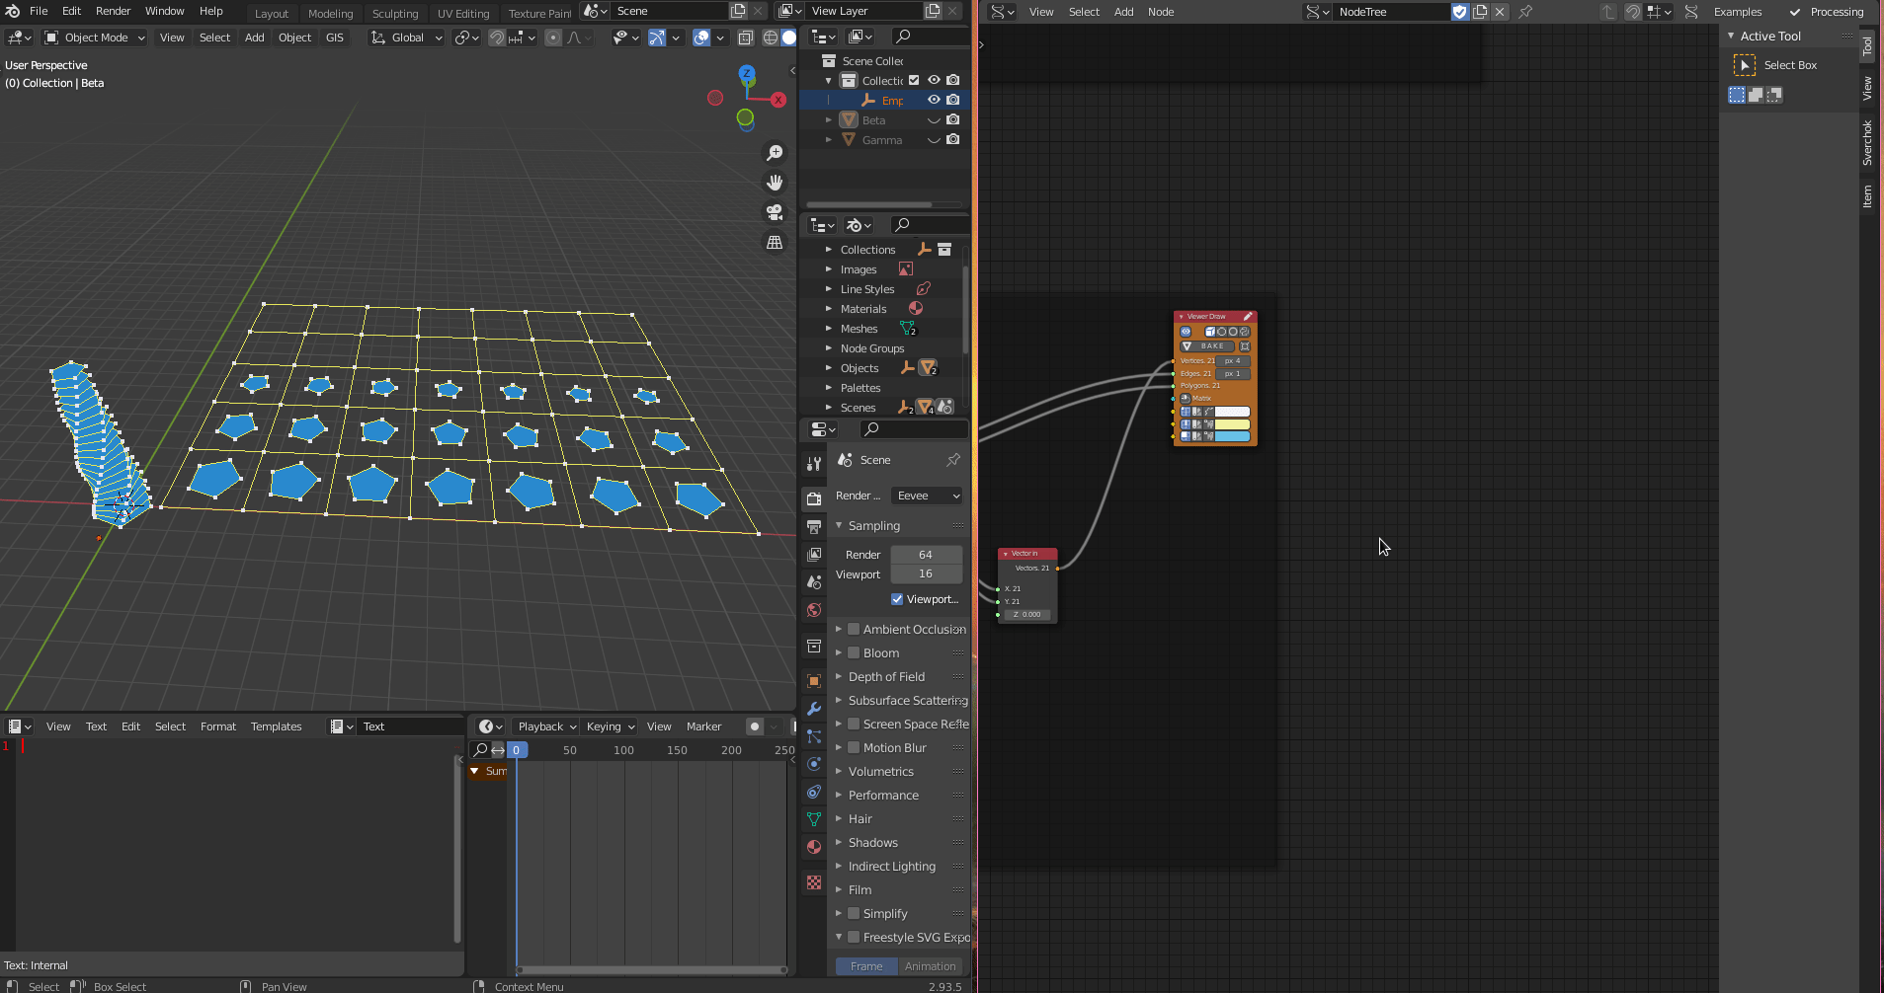This screenshot has height=993, width=1884.
Task: Open the Render properties tab
Action: pyautogui.click(x=814, y=498)
